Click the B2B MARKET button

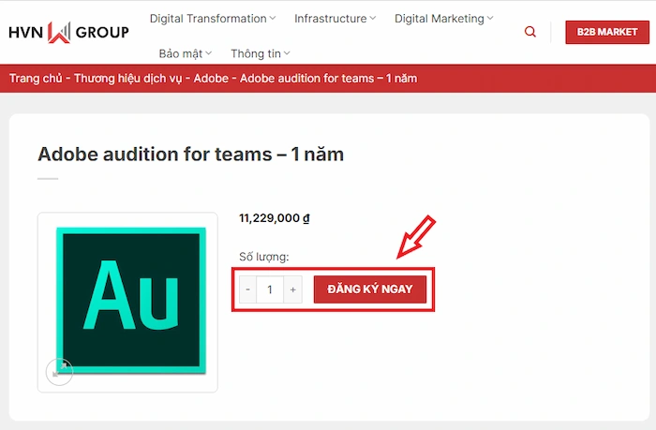tap(606, 32)
